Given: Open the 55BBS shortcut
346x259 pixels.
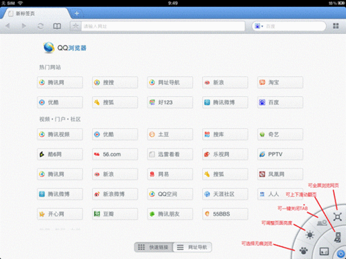Looking at the screenshot, I should [x=225, y=214].
